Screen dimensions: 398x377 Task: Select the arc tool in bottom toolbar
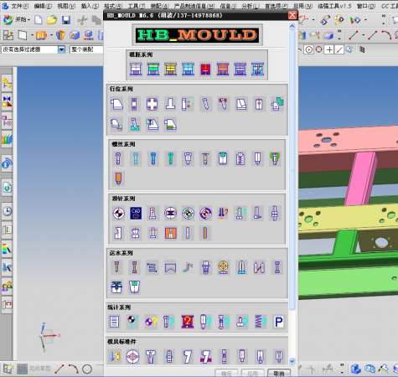(74, 369)
